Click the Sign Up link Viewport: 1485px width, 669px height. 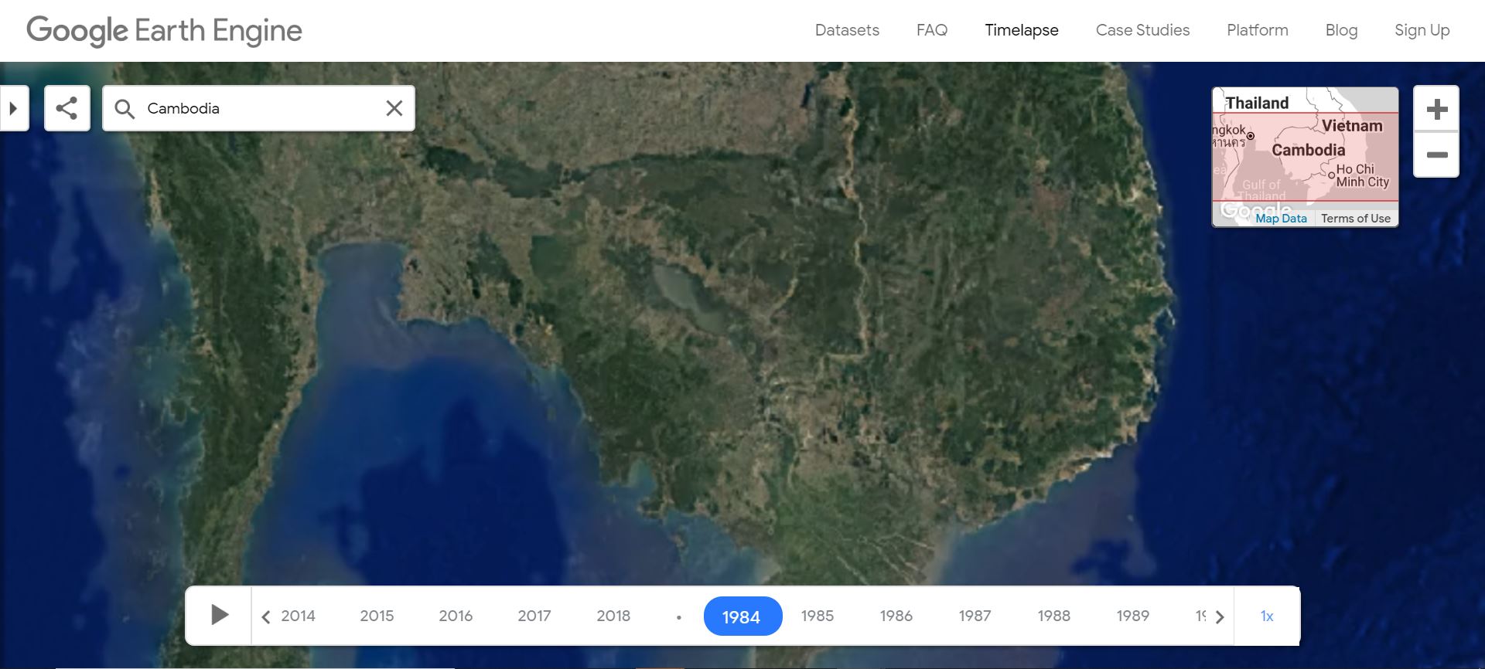click(x=1422, y=30)
